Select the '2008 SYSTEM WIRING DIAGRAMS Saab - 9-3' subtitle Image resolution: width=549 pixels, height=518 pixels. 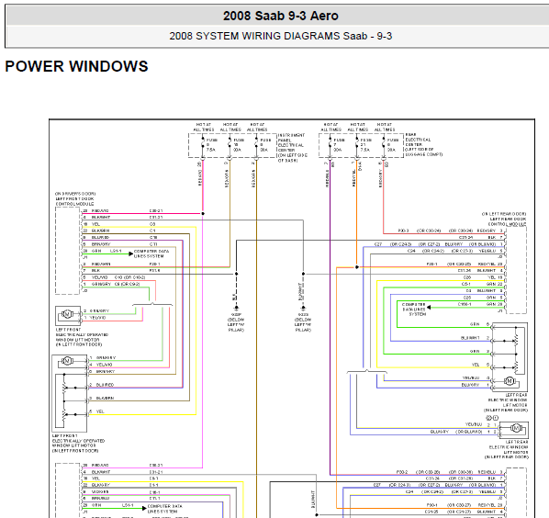(280, 36)
